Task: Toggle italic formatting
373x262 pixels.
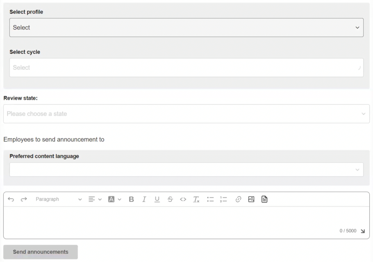Action: click(144, 199)
